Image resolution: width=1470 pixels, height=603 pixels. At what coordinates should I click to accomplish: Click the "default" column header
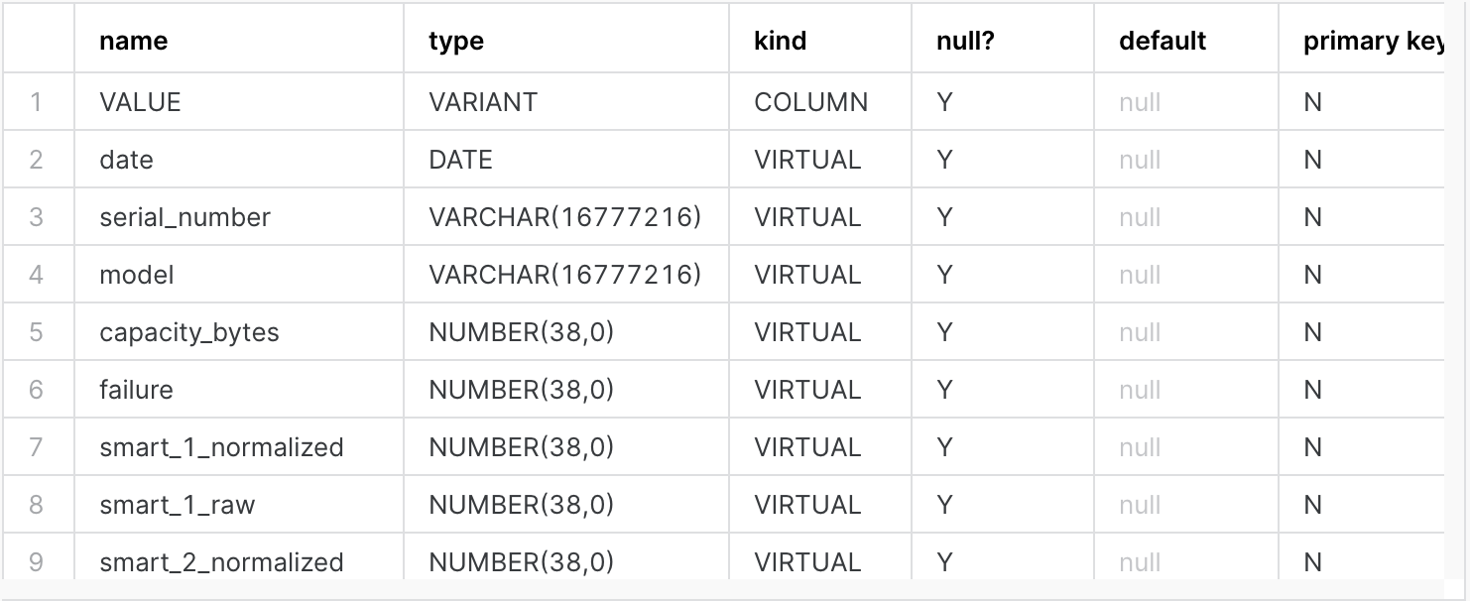tap(1185, 42)
